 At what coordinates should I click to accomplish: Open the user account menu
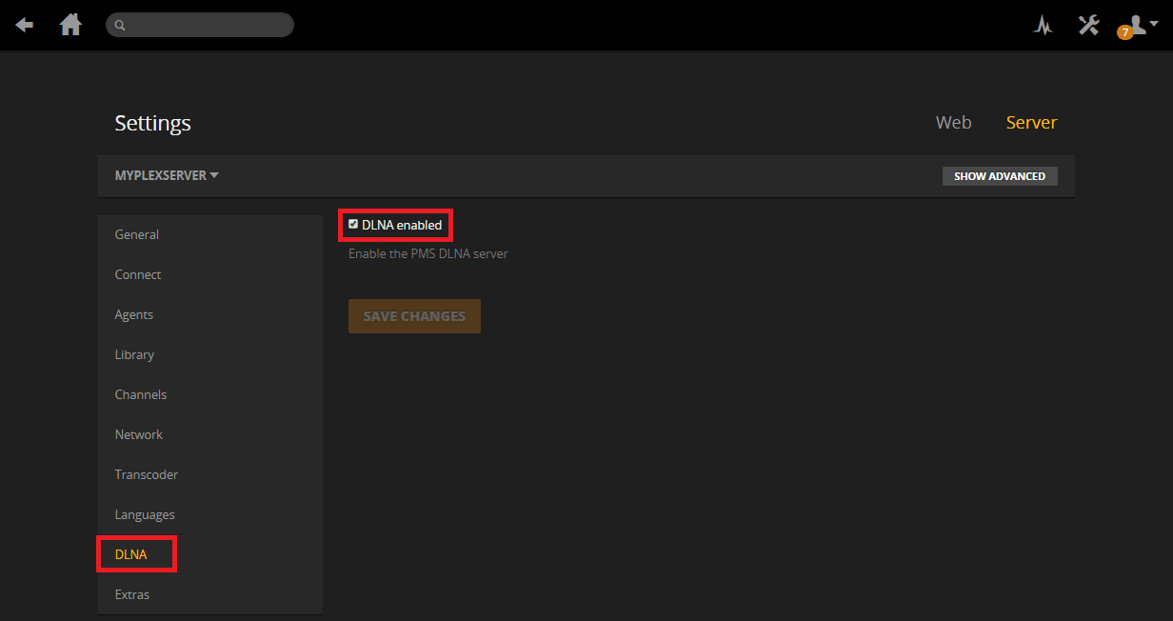1140,24
